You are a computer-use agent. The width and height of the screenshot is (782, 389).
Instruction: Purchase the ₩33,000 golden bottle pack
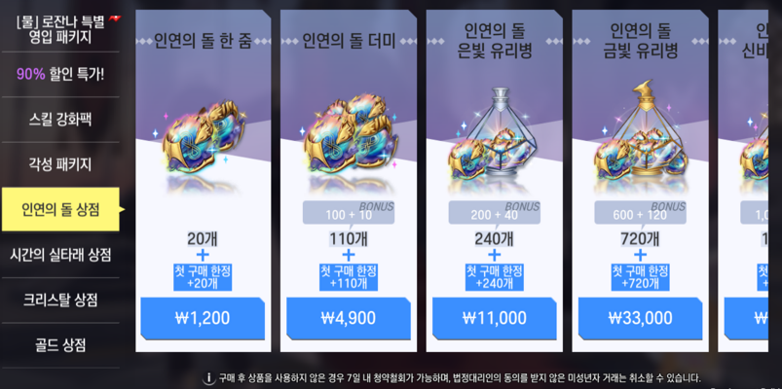(x=640, y=318)
